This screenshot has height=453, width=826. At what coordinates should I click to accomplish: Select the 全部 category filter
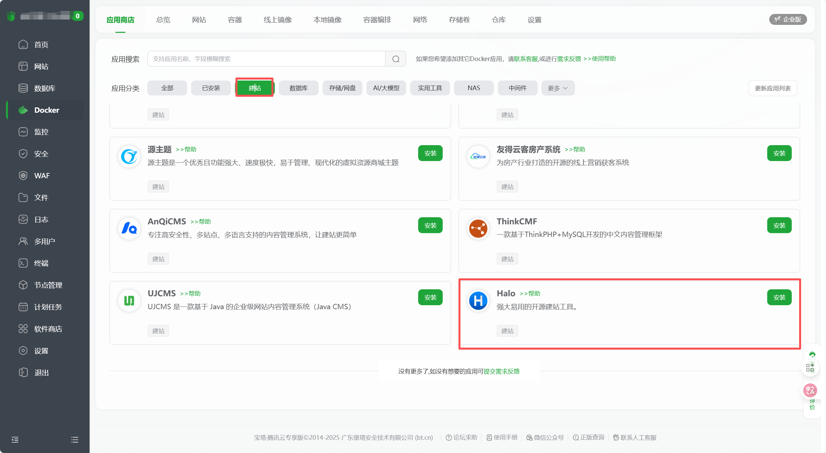coord(167,88)
